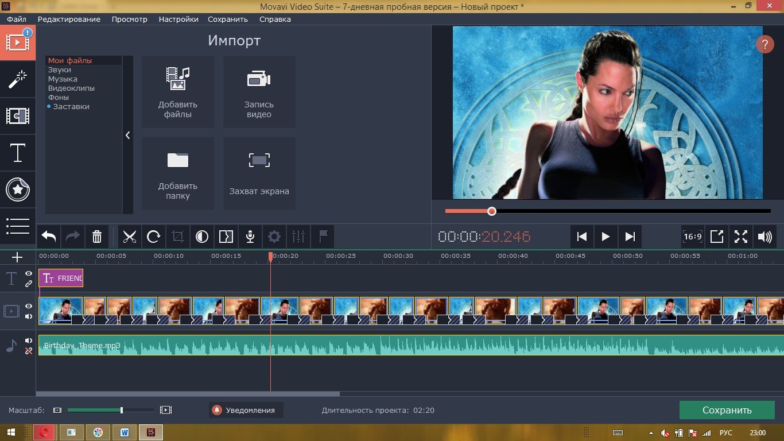Select the crop tool icon

[x=178, y=237]
